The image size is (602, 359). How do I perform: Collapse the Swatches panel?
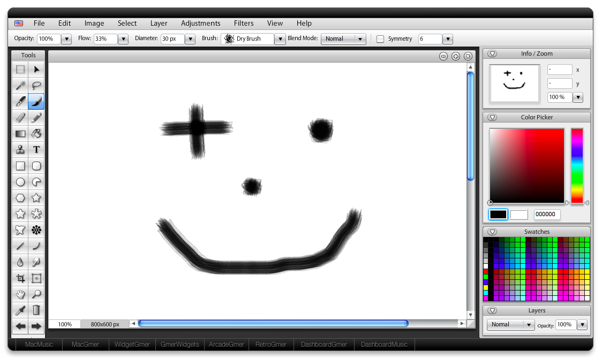pos(492,232)
